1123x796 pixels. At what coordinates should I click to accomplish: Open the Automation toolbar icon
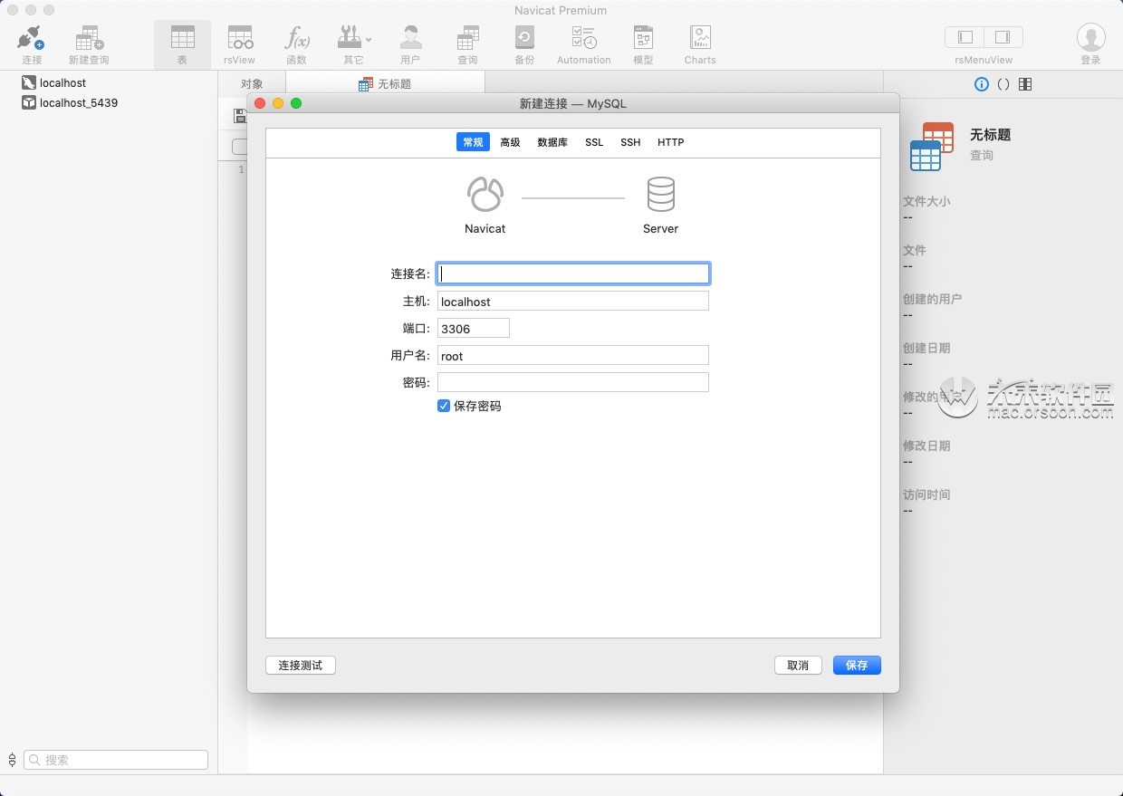pos(583,38)
